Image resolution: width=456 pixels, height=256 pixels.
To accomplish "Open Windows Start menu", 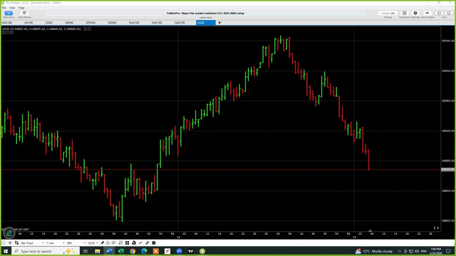I will (5, 251).
